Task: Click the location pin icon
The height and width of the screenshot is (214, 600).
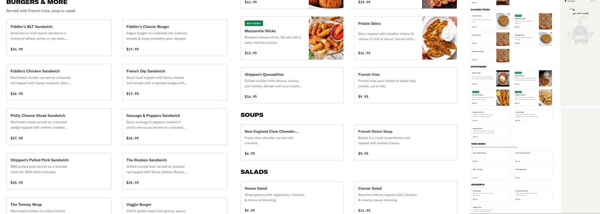Action: coord(565,1)
